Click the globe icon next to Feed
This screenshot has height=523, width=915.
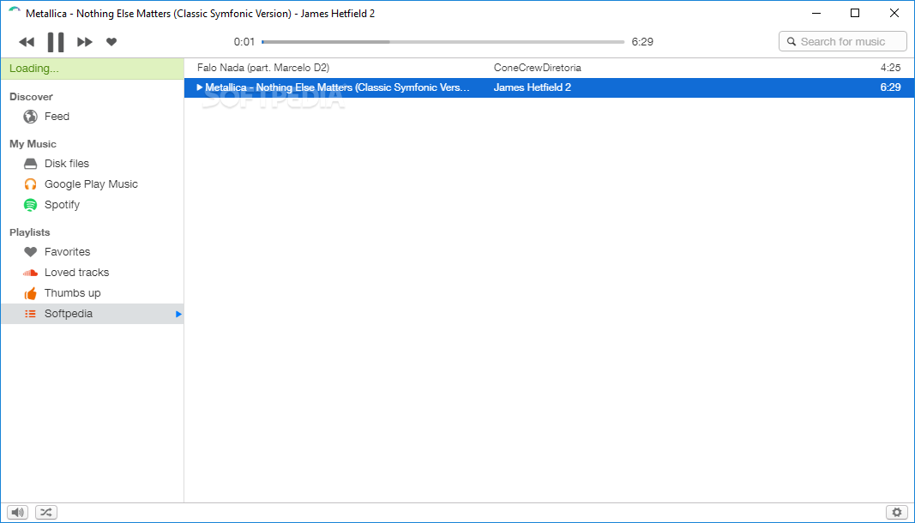coord(30,117)
